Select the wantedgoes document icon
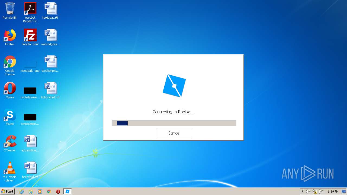The height and width of the screenshot is (195, 347). tap(50, 37)
